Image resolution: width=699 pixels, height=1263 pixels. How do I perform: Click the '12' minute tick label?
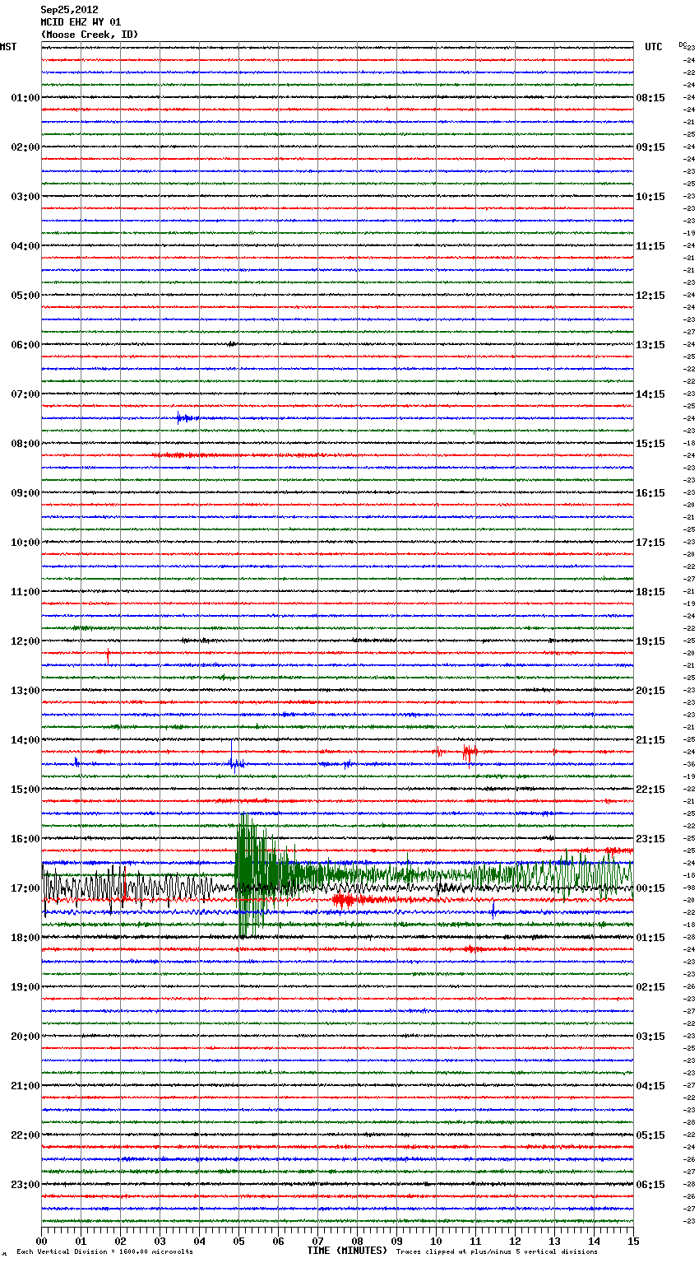pos(515,1241)
